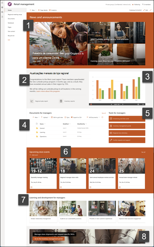Go to previous slide in chart viewer
This screenshot has width=154, height=247.
(111, 104)
